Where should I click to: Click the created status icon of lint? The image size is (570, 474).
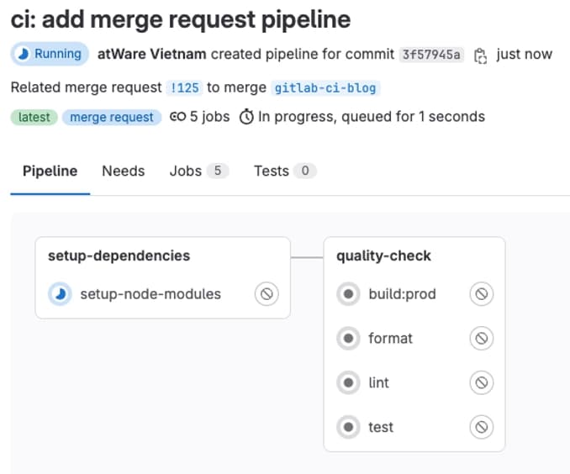coord(347,382)
